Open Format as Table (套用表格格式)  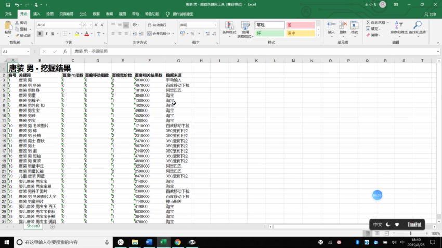click(x=245, y=29)
